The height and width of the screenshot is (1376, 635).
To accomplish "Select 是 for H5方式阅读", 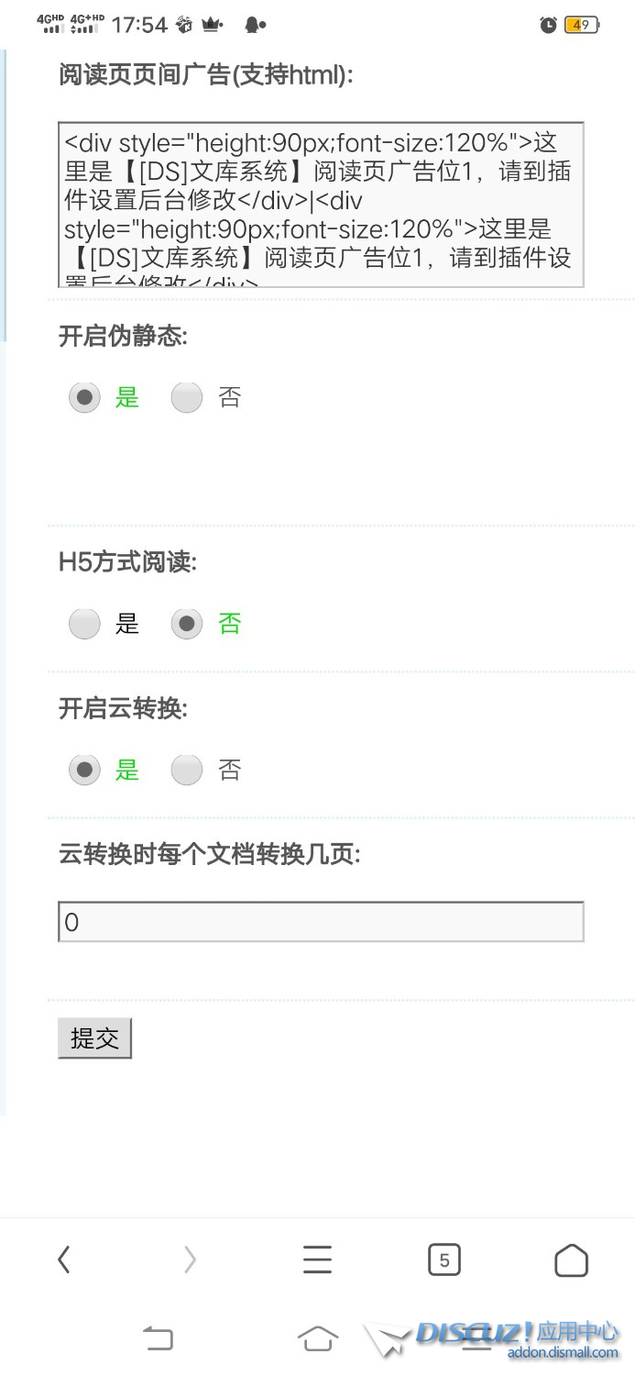I will coord(84,625).
